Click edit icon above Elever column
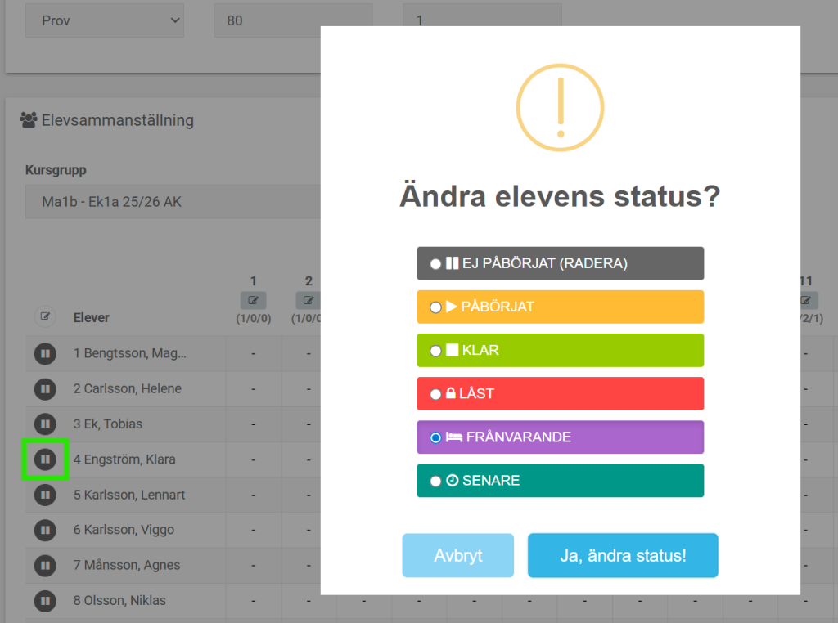The height and width of the screenshot is (623, 838). tap(45, 316)
